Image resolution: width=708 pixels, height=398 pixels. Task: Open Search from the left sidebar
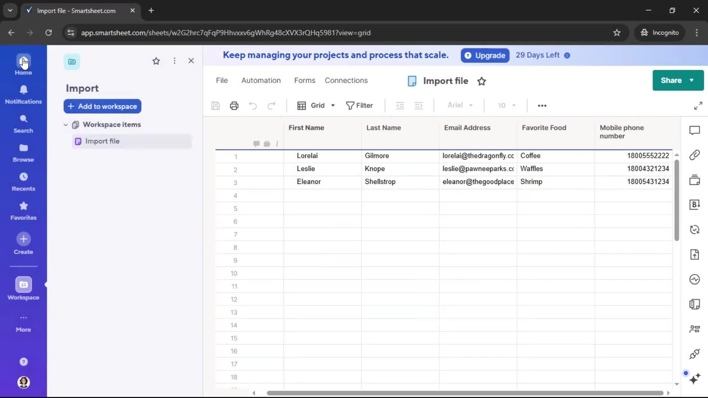(23, 123)
